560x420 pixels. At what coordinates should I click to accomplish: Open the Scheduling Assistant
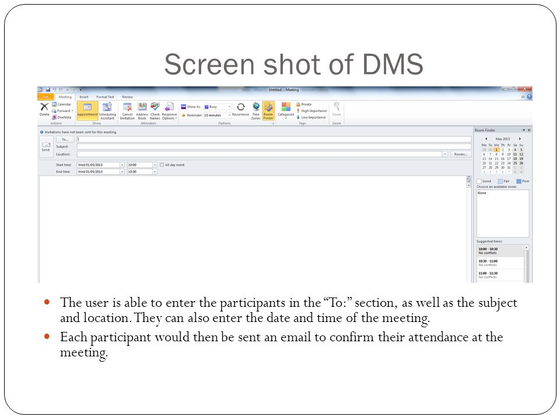pyautogui.click(x=107, y=111)
